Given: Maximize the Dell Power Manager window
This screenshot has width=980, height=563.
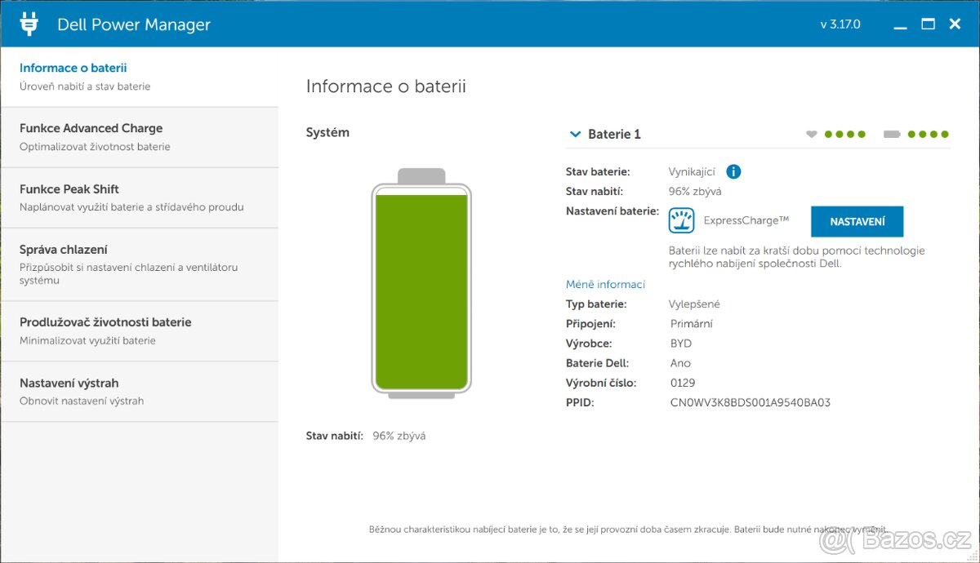Looking at the screenshot, I should [x=928, y=24].
